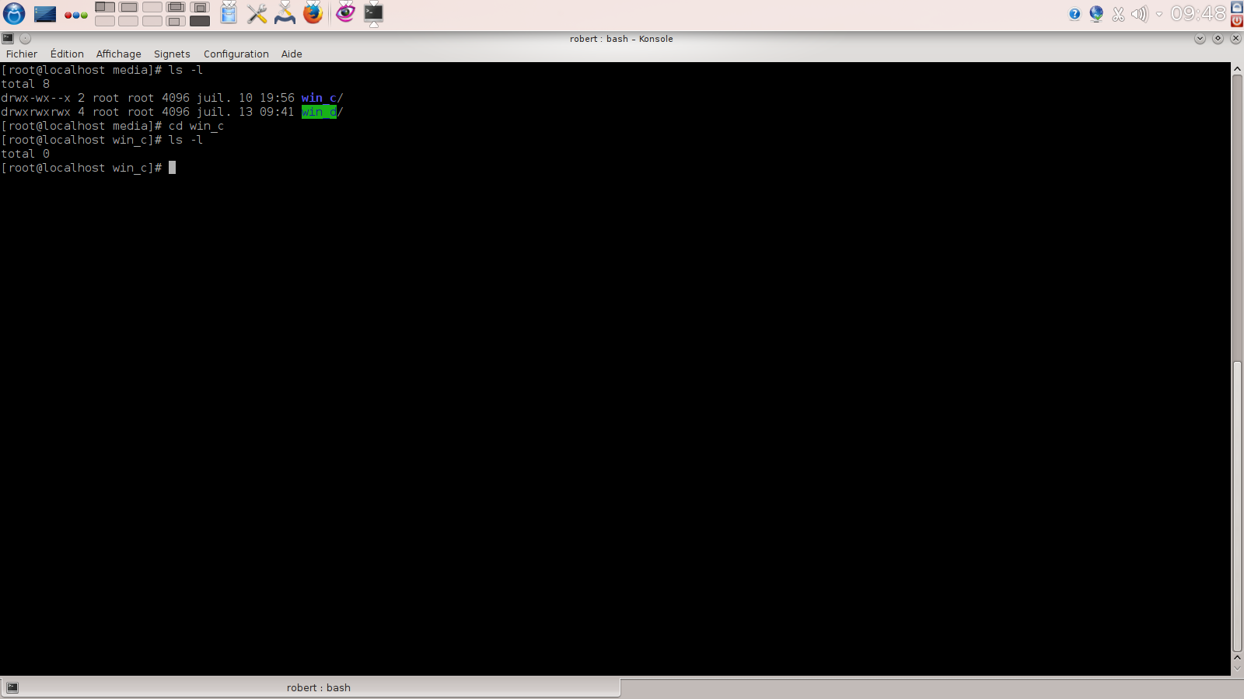Open the Fichier menu

pyautogui.click(x=22, y=54)
